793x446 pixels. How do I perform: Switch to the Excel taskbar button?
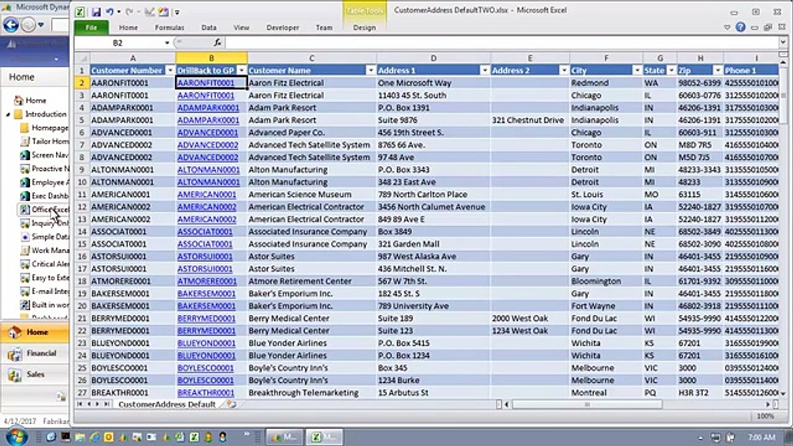coord(325,437)
